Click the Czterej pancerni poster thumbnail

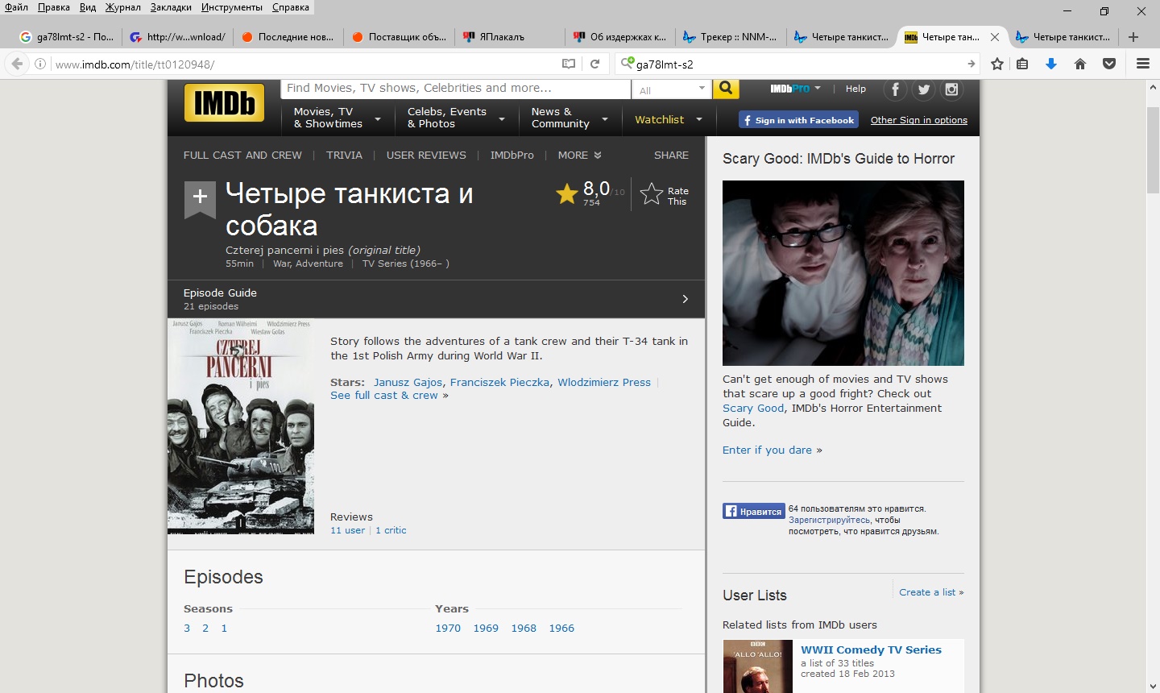pyautogui.click(x=241, y=426)
